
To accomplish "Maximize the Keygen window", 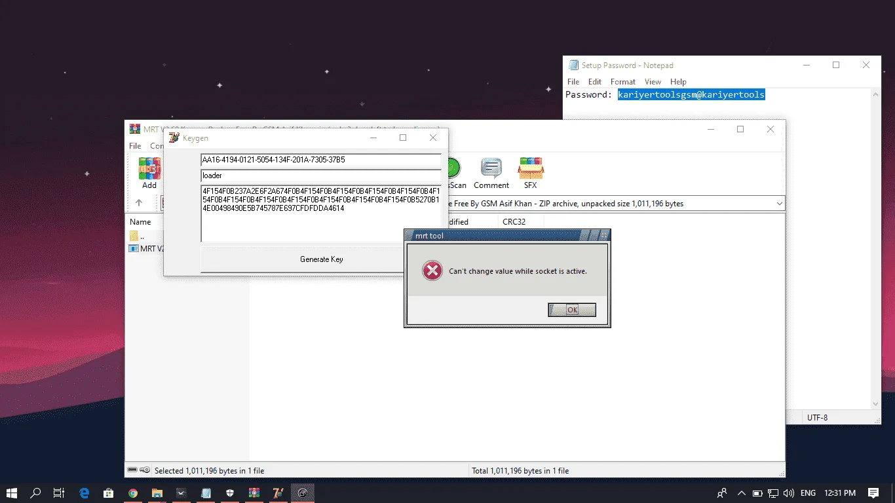I will tap(403, 138).
